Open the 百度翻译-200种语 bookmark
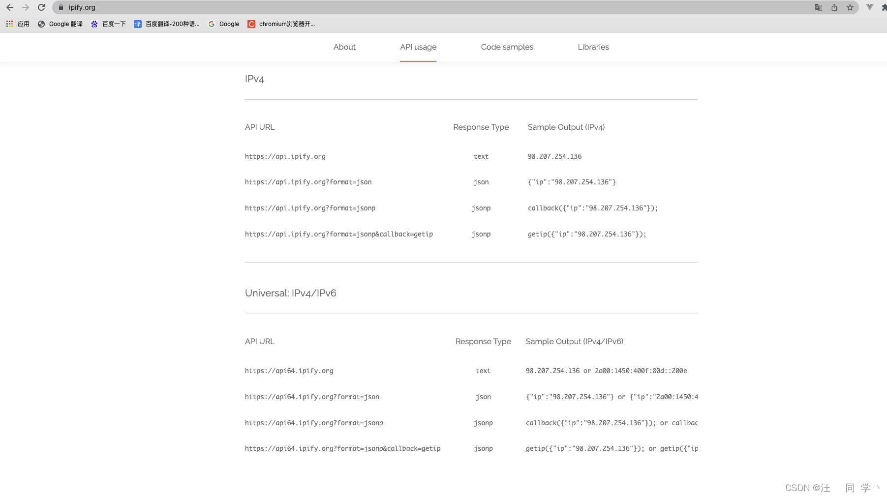 tap(167, 24)
